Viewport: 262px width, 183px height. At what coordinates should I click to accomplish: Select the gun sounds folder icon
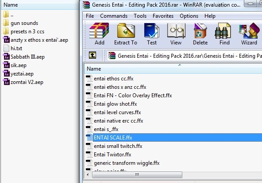point(6,23)
